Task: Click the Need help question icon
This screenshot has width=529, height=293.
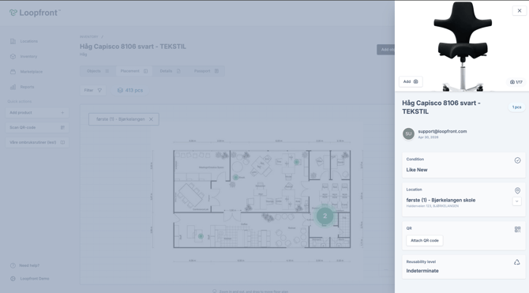Action: tap(13, 265)
